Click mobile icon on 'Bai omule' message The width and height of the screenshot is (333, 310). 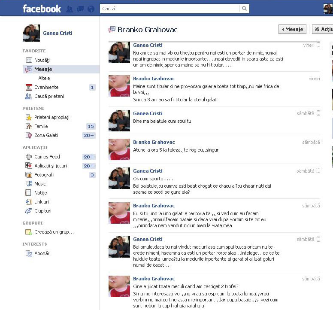pos(318,239)
